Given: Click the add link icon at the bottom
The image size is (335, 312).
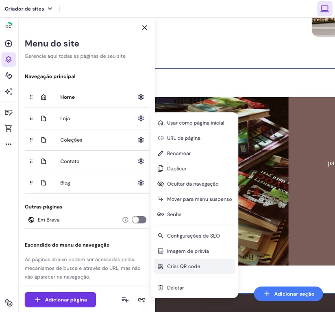Looking at the screenshot, I should [141, 299].
